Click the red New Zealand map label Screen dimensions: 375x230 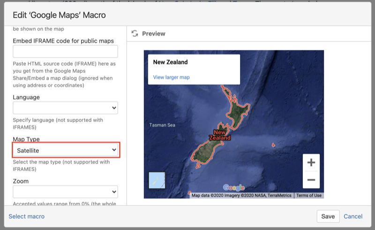tap(220, 135)
